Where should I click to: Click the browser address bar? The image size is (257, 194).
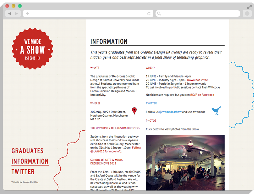click(88, 13)
